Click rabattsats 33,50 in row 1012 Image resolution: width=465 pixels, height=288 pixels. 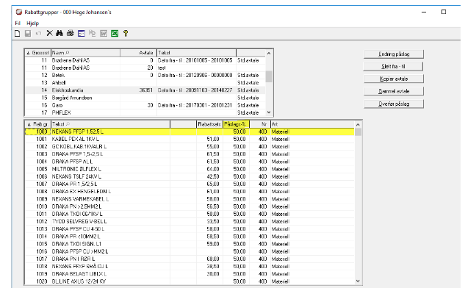tap(213, 222)
